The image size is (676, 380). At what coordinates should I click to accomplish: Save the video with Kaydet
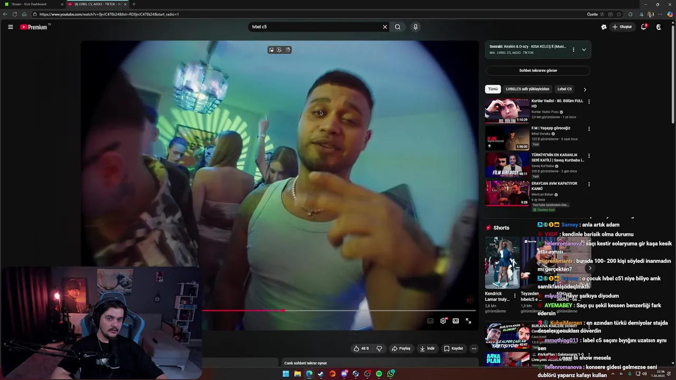click(x=454, y=348)
